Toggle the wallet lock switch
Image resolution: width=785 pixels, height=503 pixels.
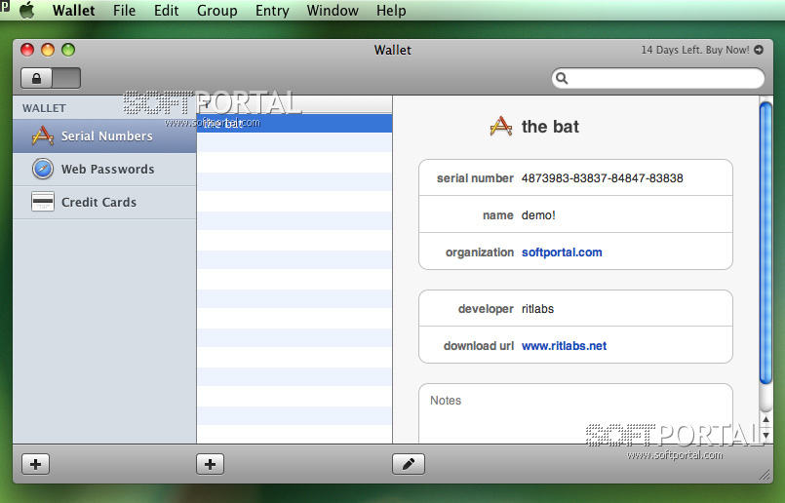coord(51,78)
